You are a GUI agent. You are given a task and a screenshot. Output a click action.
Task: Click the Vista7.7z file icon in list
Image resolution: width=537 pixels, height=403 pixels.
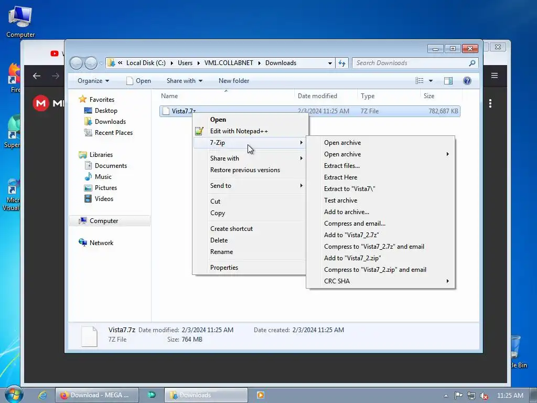(x=166, y=111)
